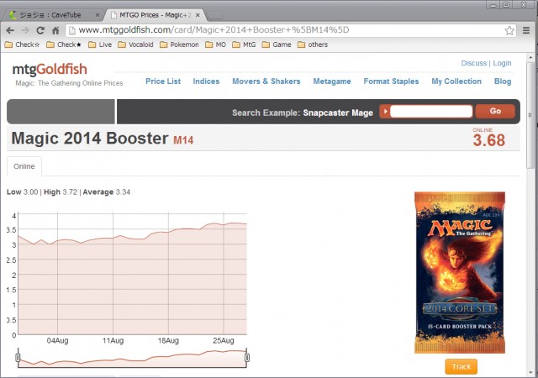538x378 pixels.
Task: Click the right range handle of chart slider
Action: tap(246, 358)
